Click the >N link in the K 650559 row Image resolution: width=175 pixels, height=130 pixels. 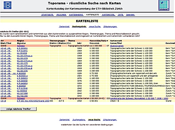pos(9,86)
